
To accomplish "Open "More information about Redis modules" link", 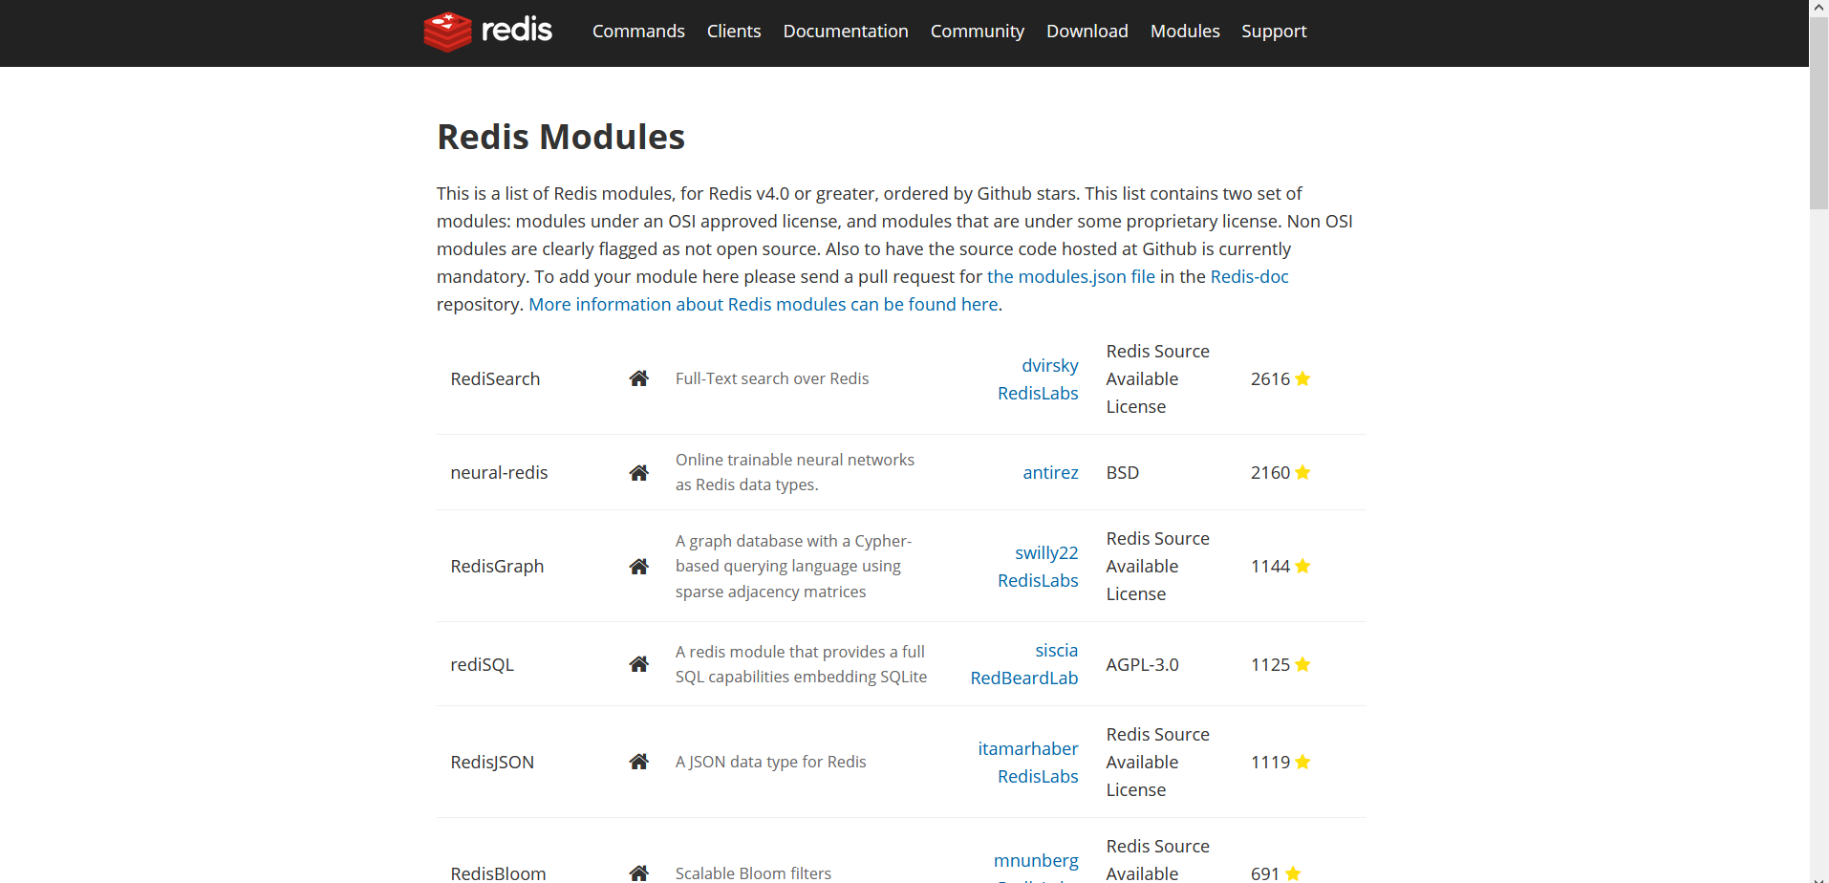I will click(x=764, y=304).
